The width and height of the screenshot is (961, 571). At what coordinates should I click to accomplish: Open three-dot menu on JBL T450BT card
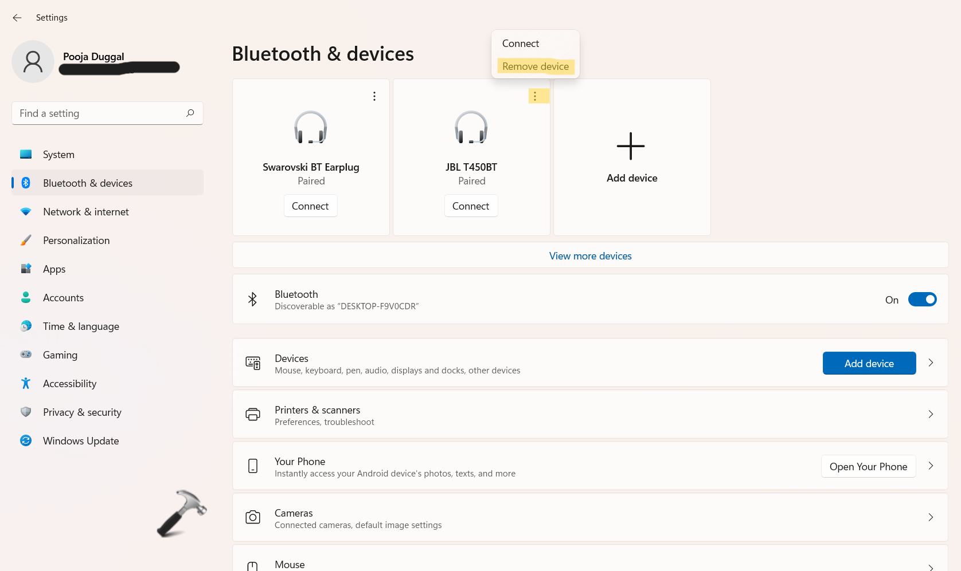(536, 96)
